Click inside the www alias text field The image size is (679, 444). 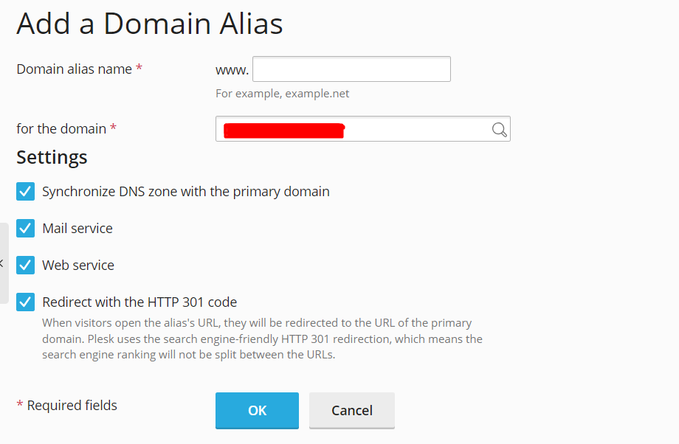click(351, 69)
